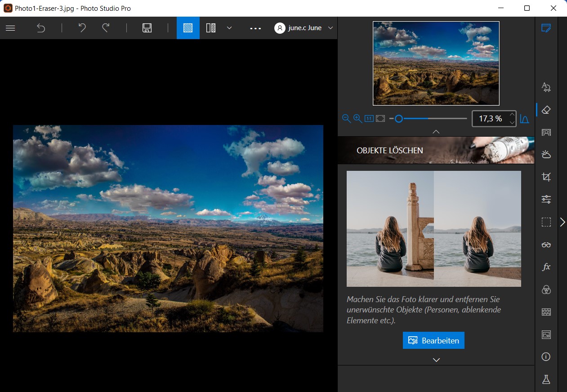Click the navigator preview thumbnail
Viewport: 567px width, 392px height.
(436, 63)
